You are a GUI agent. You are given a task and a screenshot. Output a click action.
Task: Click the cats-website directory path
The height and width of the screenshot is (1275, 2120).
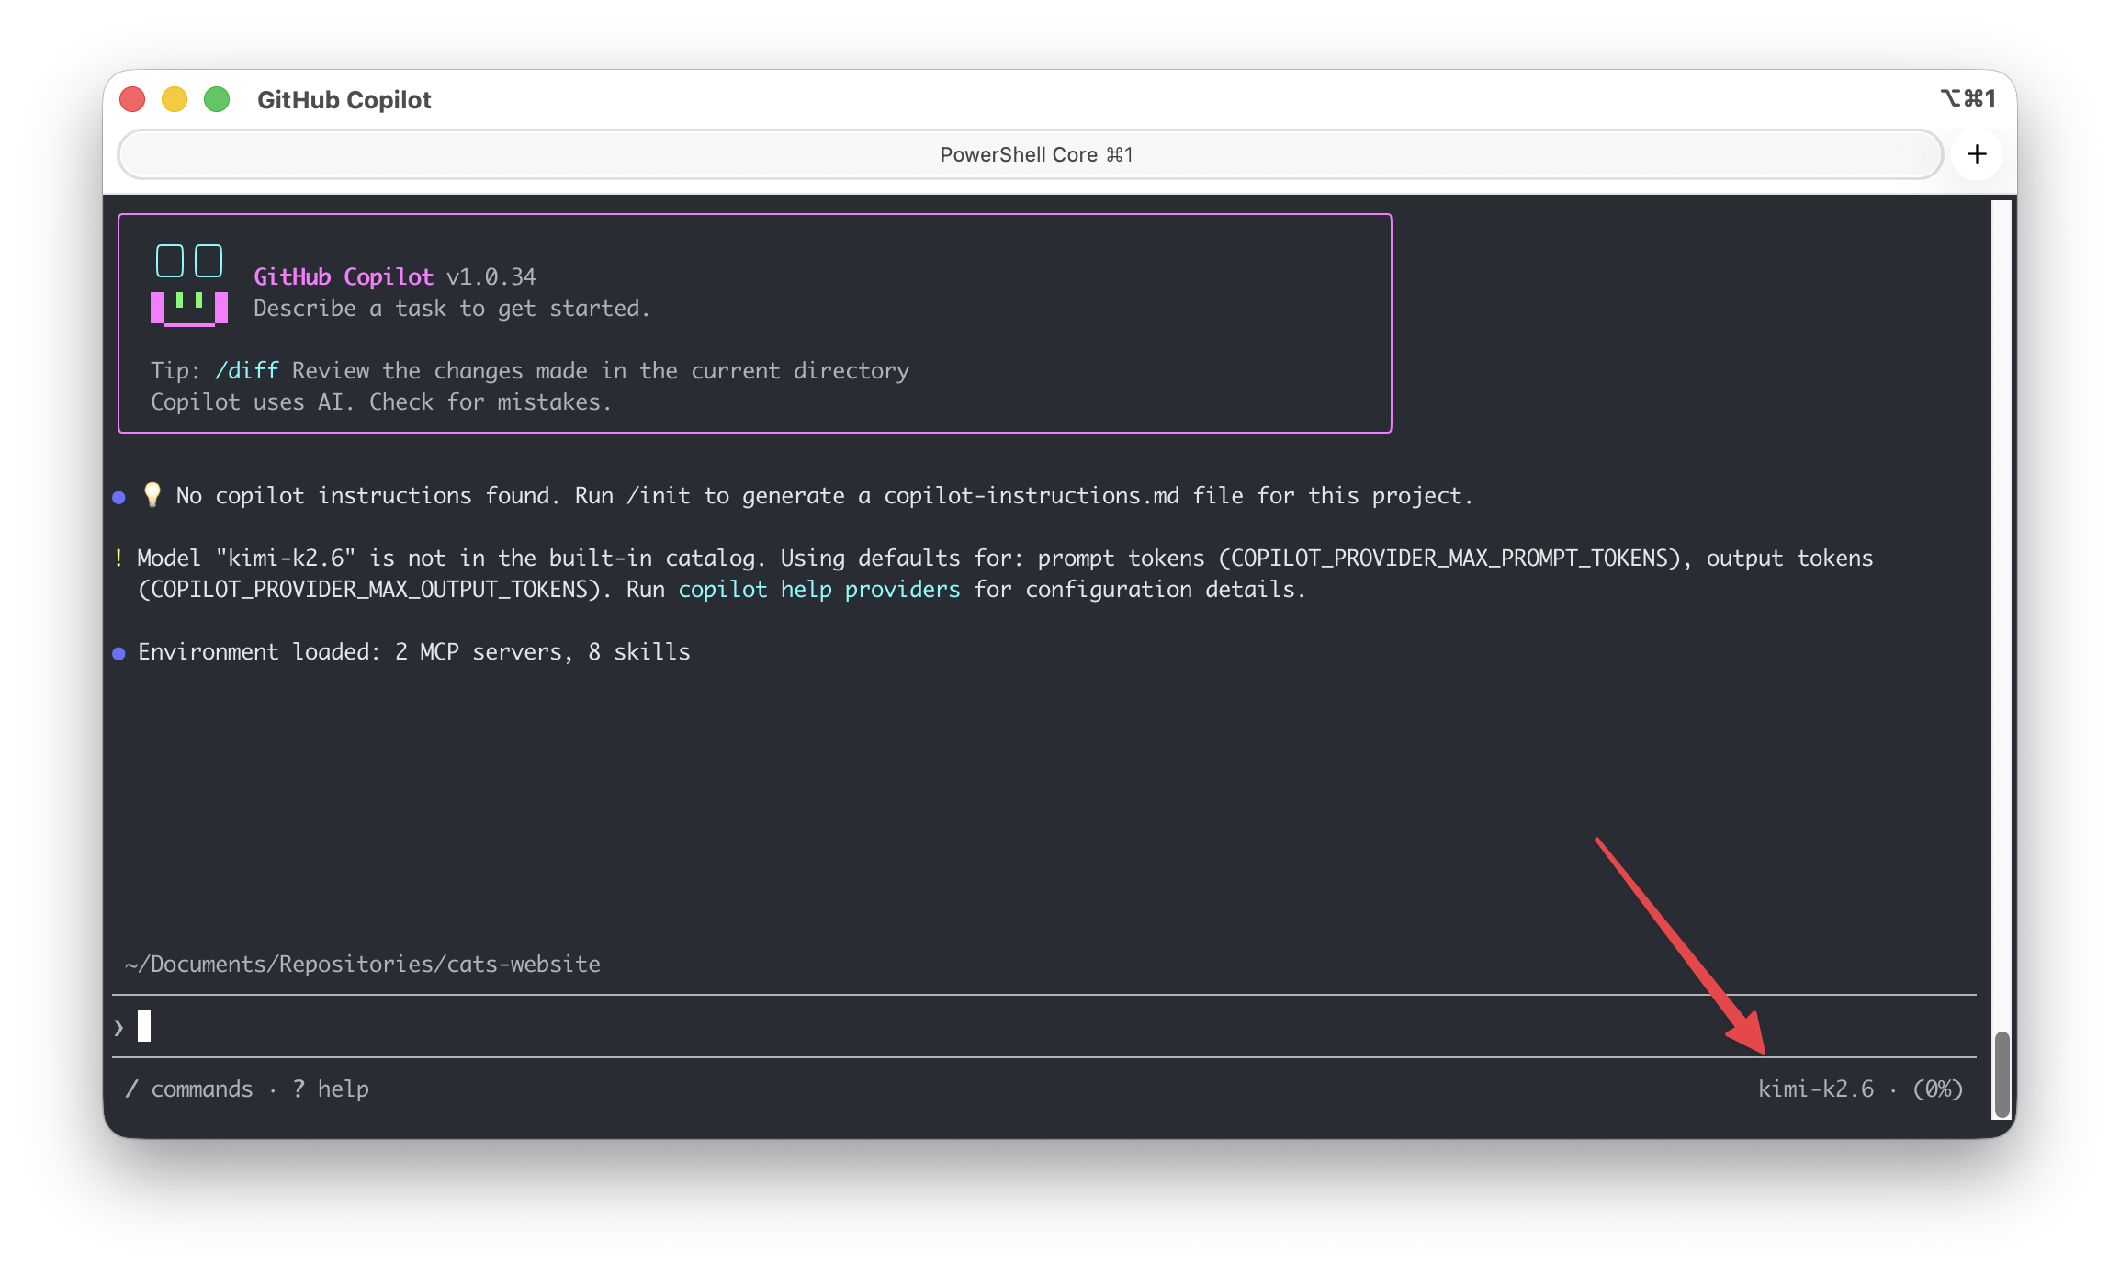point(363,964)
